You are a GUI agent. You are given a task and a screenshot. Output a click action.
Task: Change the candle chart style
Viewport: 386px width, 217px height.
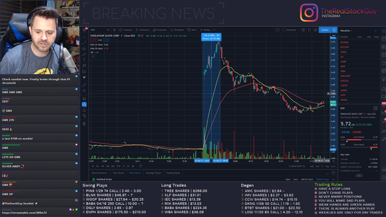[x=115, y=30]
